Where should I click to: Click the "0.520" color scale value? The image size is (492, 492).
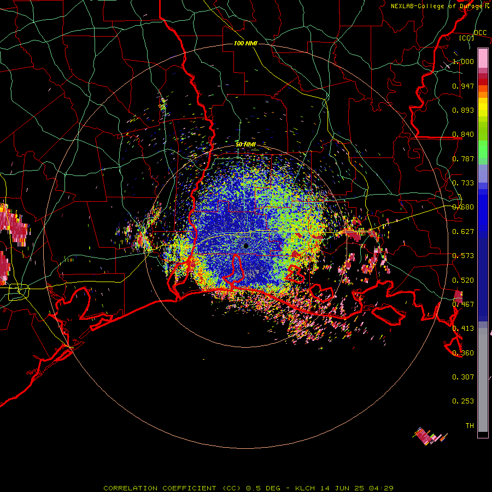463,280
